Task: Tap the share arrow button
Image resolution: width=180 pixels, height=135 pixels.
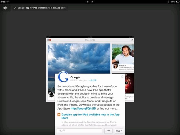Action: pos(108,131)
